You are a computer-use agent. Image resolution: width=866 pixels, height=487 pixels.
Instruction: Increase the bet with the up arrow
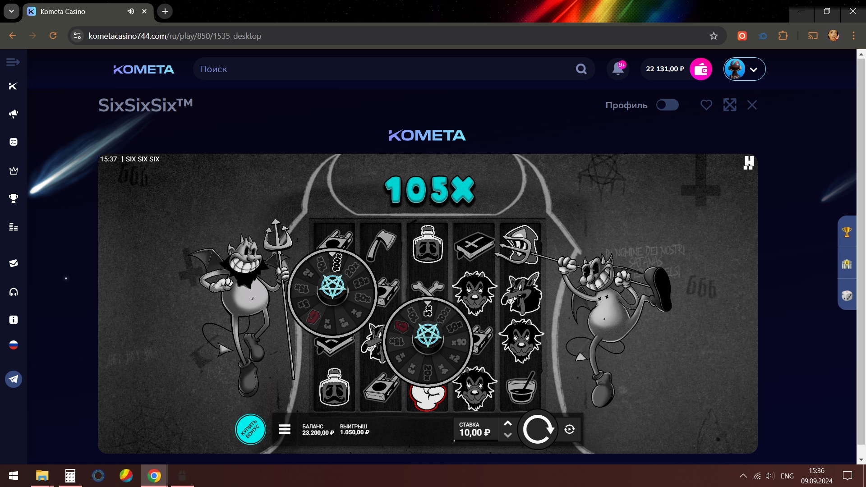(x=507, y=423)
